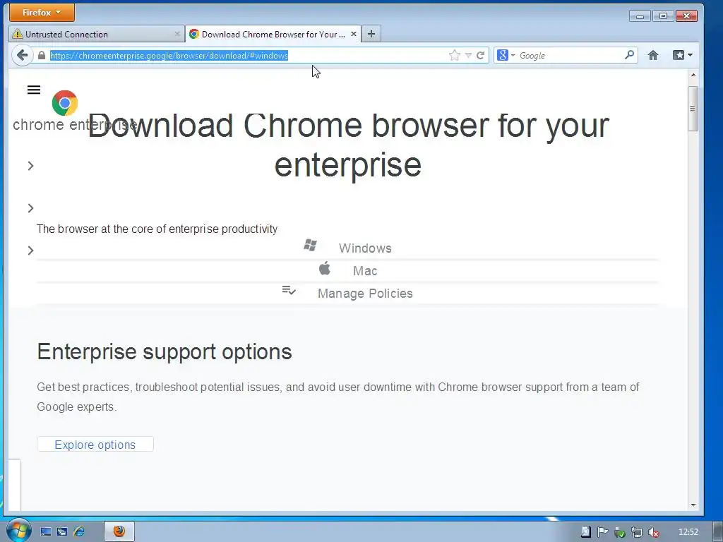
Task: Open the search engine selector dropdown
Action: pyautogui.click(x=506, y=55)
